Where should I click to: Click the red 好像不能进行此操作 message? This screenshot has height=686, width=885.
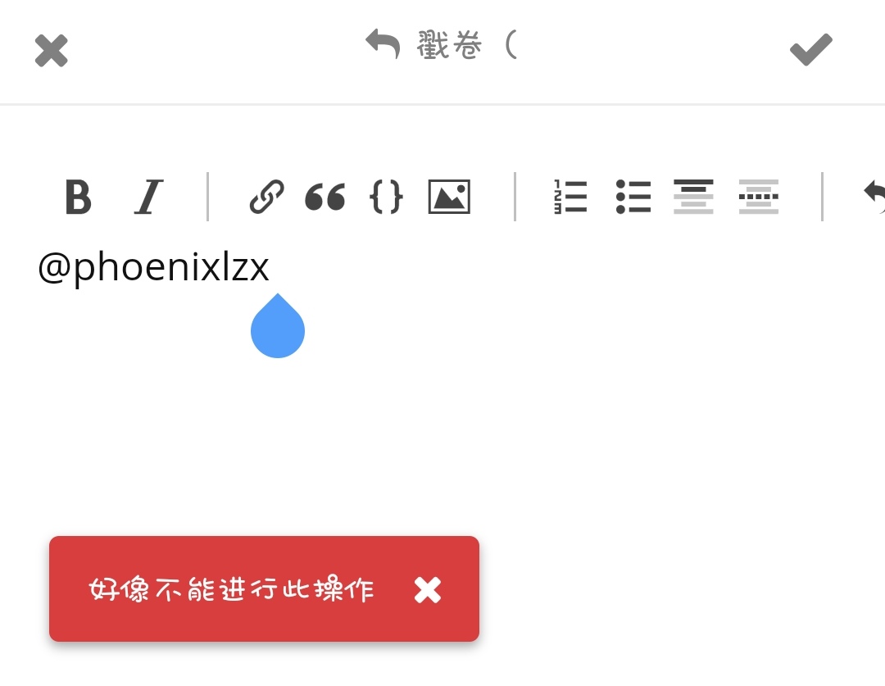click(x=231, y=590)
